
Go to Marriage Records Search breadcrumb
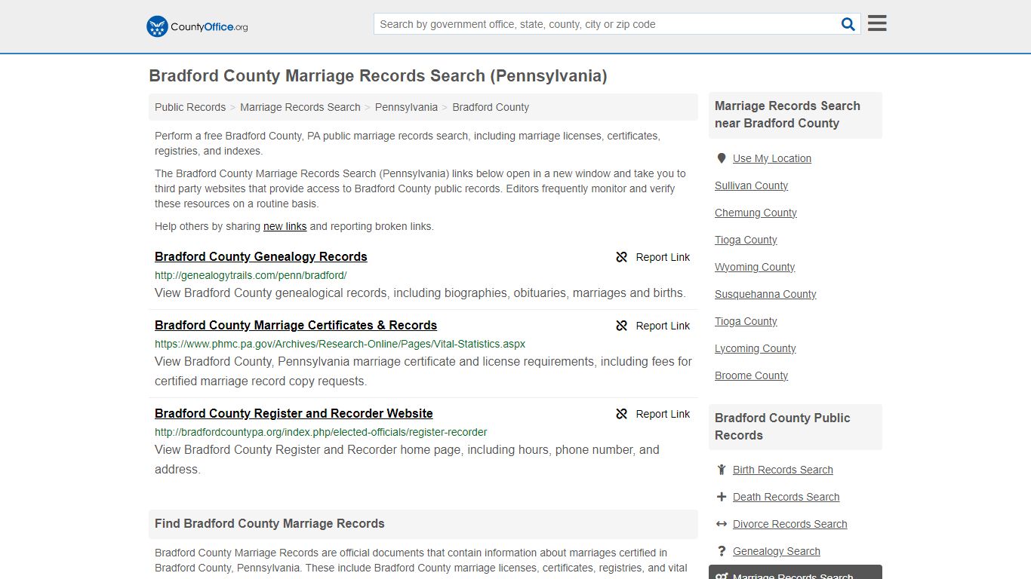300,107
